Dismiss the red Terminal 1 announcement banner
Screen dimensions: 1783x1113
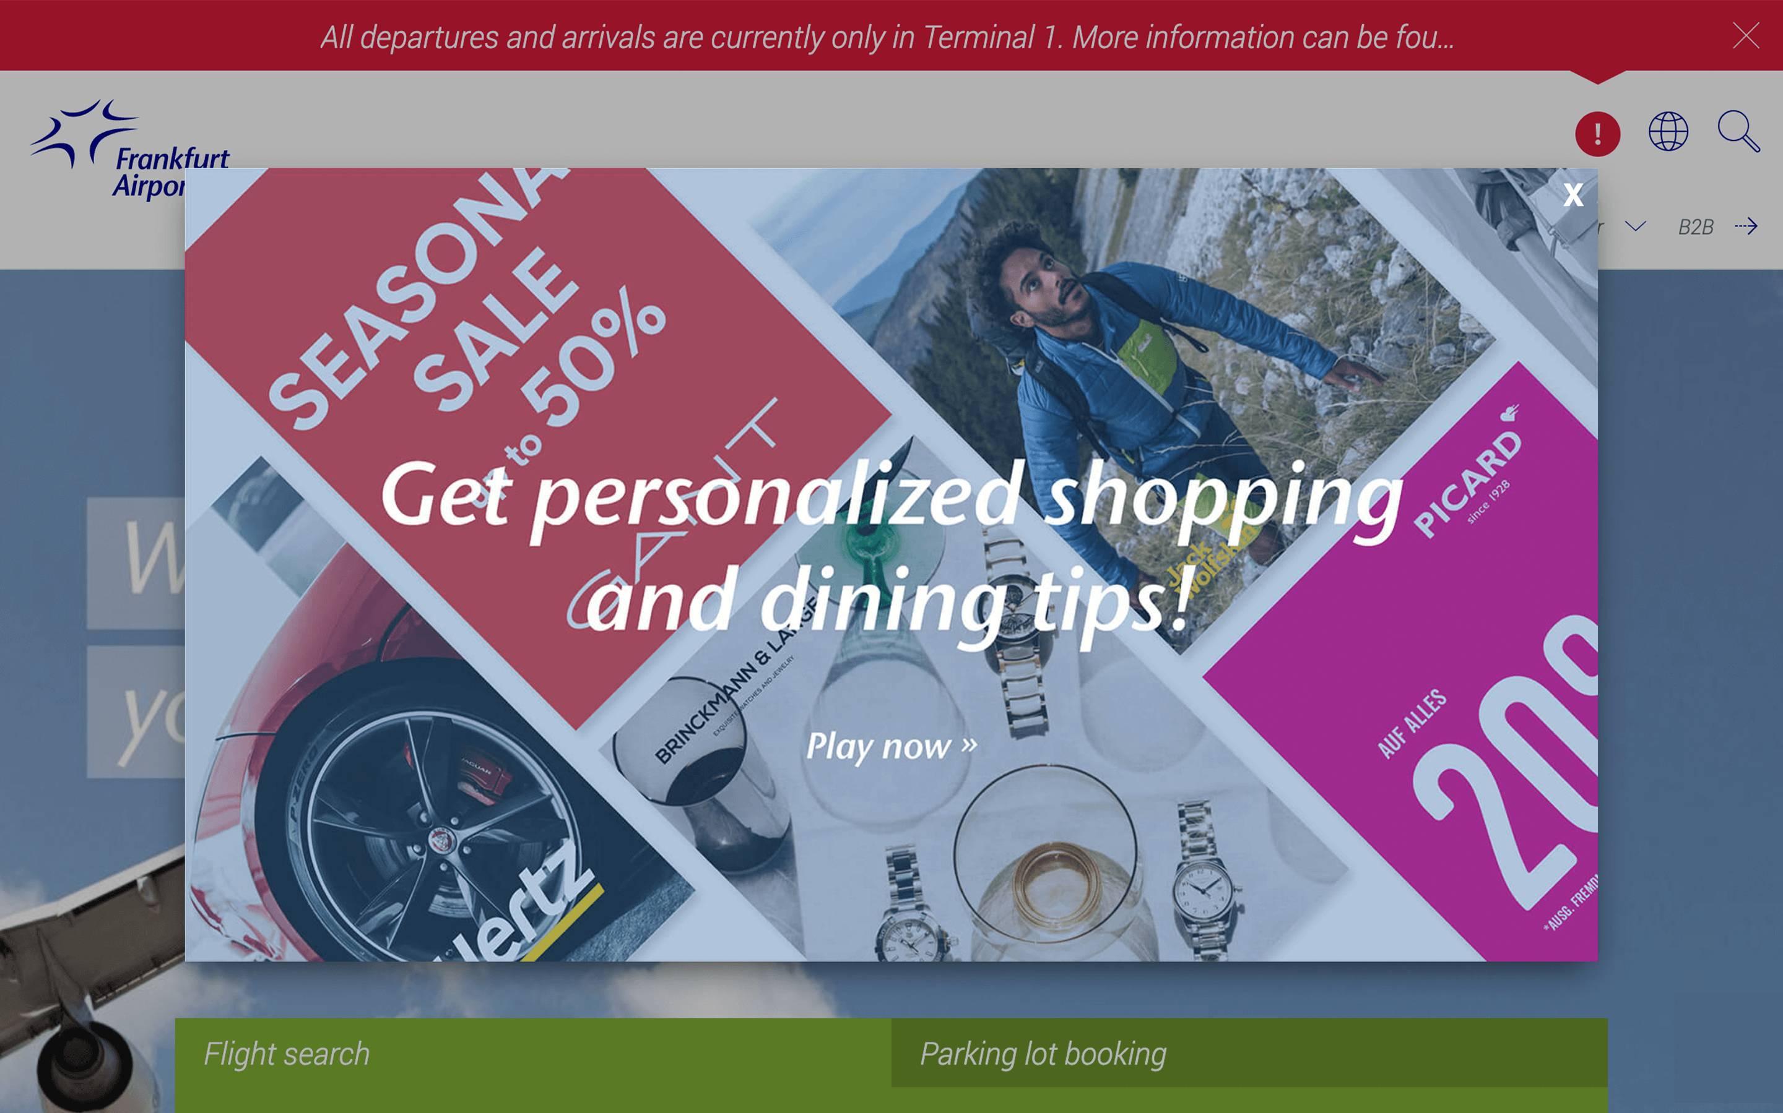(1745, 35)
